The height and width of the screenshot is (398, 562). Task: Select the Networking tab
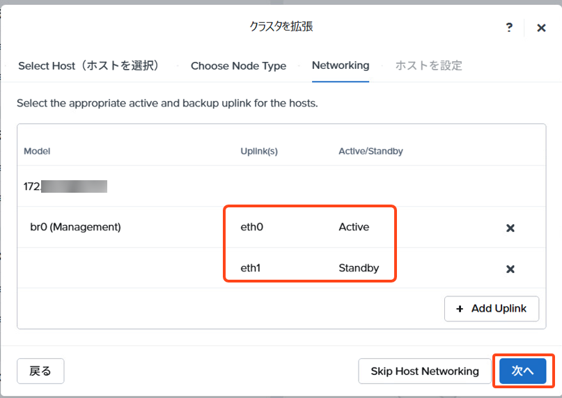[341, 65]
